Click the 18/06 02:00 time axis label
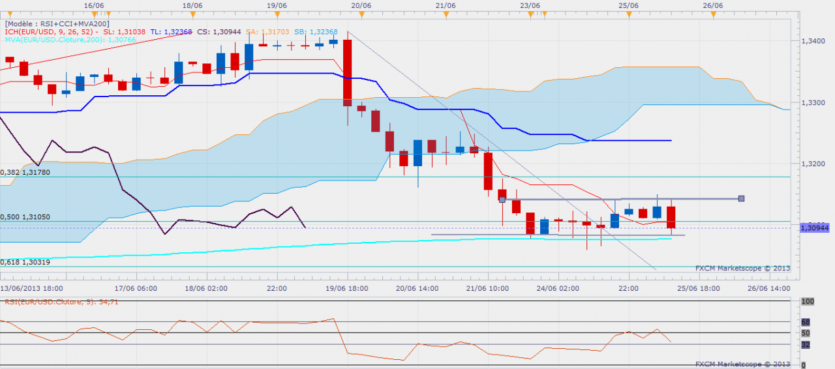This screenshot has width=835, height=369. (207, 288)
